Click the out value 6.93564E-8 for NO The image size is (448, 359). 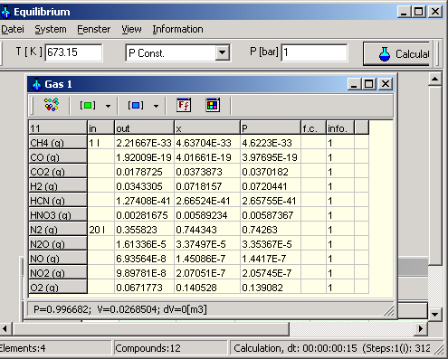[x=144, y=259]
